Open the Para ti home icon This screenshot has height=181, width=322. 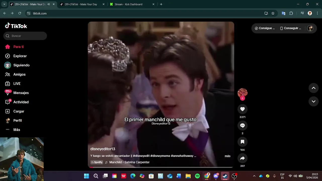pyautogui.click(x=8, y=47)
